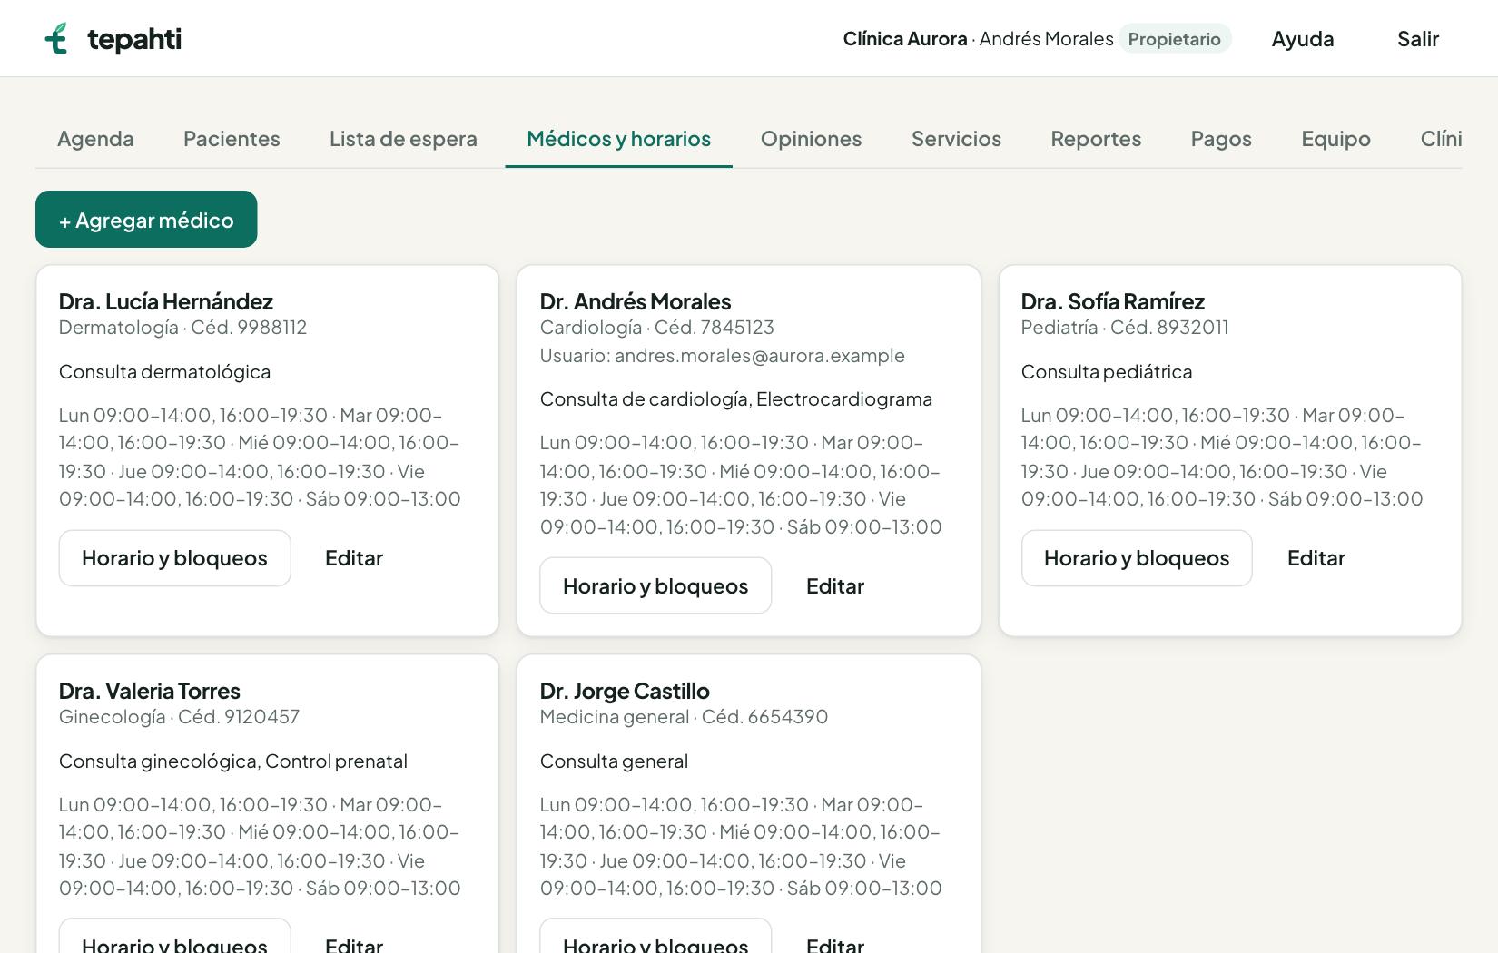Screen dimensions: 1498x953
Task: Click 'Consulta de cardiología, Electrocardiograma' text
Action: pyautogui.click(x=736, y=399)
